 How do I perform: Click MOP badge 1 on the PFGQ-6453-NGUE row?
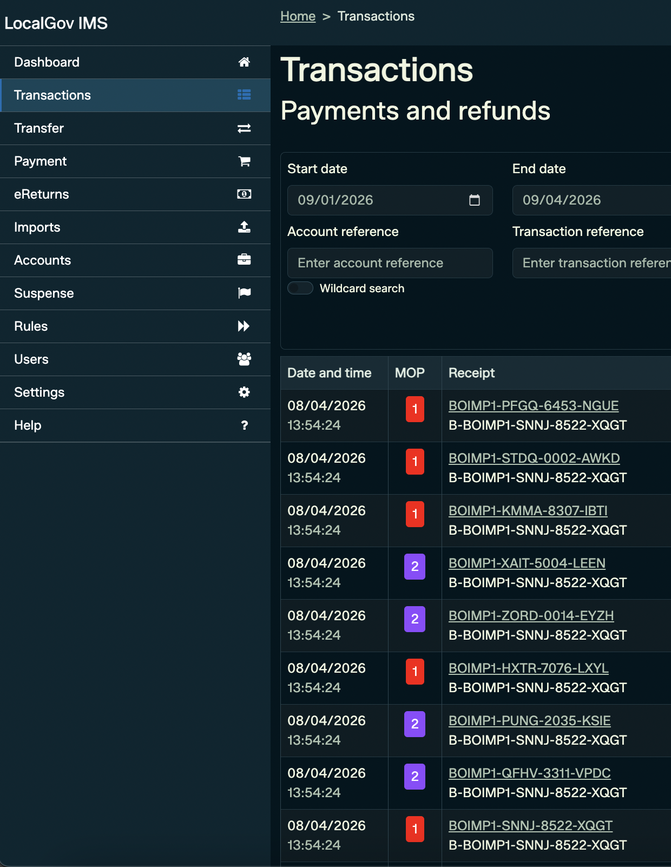[x=415, y=409]
